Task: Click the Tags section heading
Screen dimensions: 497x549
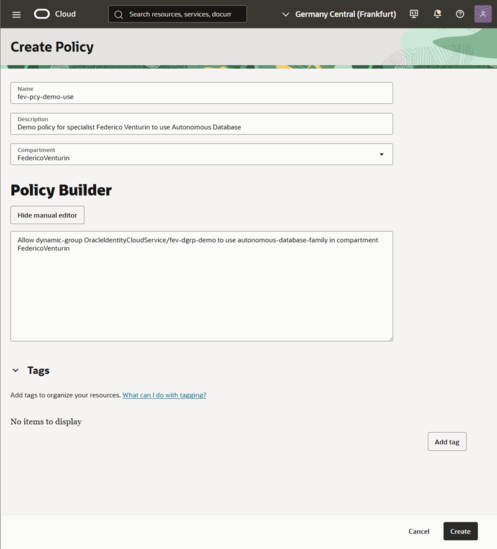Action: click(x=38, y=370)
